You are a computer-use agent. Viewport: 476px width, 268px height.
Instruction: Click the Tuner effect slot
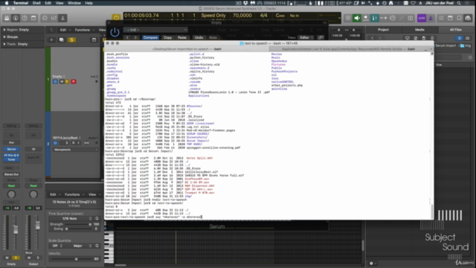(12, 159)
